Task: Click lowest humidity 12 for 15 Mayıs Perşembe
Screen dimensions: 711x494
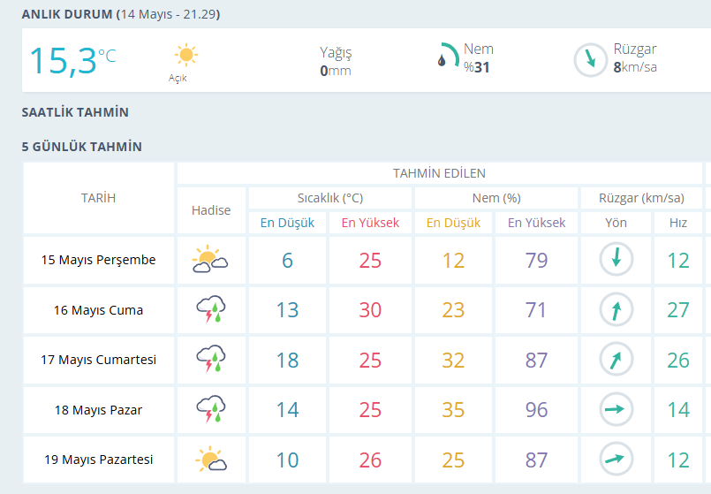Action: [x=453, y=261]
